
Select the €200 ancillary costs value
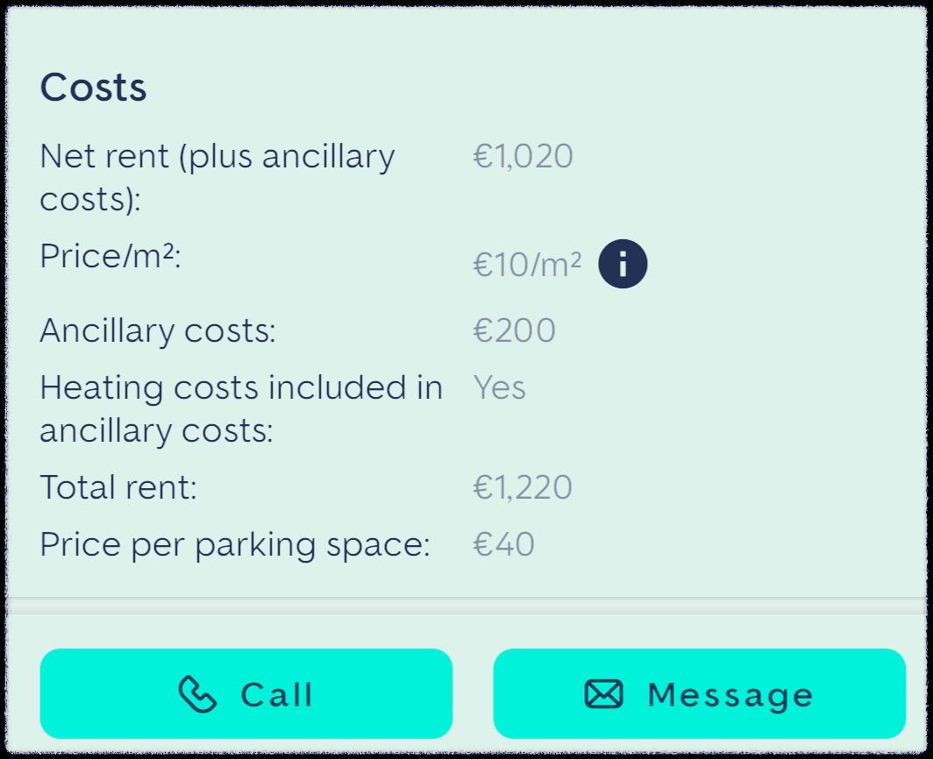point(515,331)
